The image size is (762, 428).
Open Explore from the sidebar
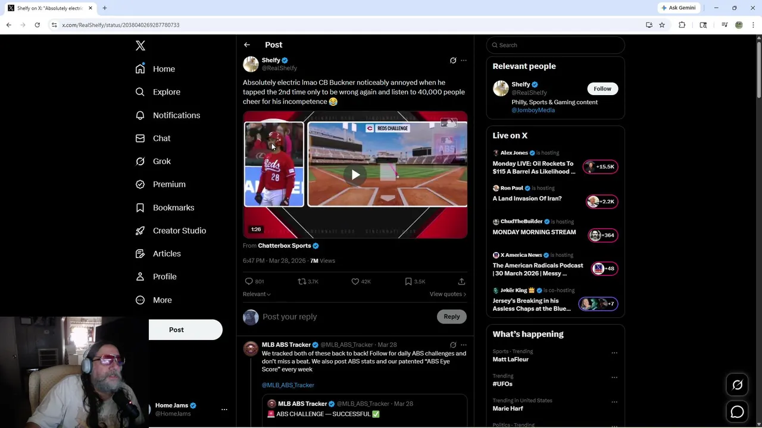point(158,92)
